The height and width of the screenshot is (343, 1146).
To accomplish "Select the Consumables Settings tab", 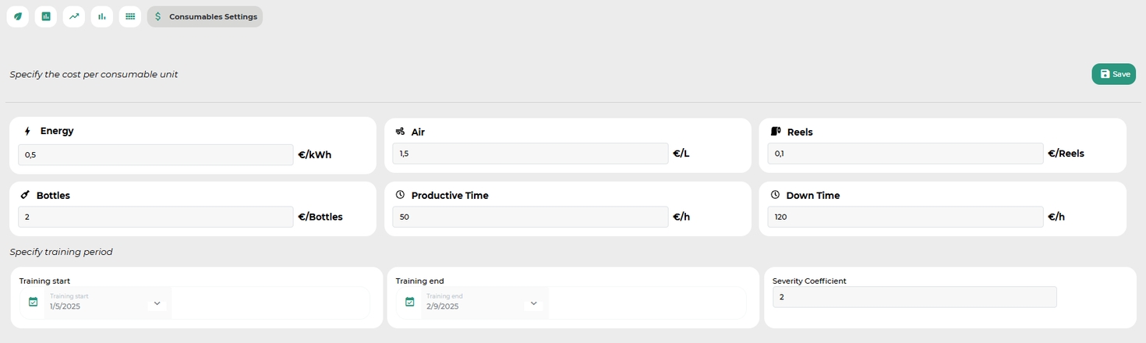I will click(205, 16).
